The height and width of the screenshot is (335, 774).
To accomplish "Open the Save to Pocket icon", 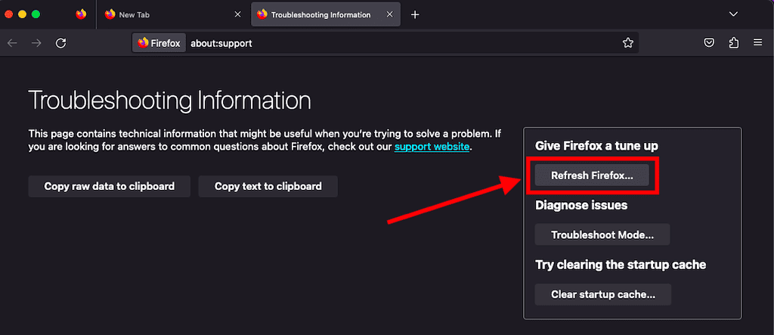I will coord(709,43).
